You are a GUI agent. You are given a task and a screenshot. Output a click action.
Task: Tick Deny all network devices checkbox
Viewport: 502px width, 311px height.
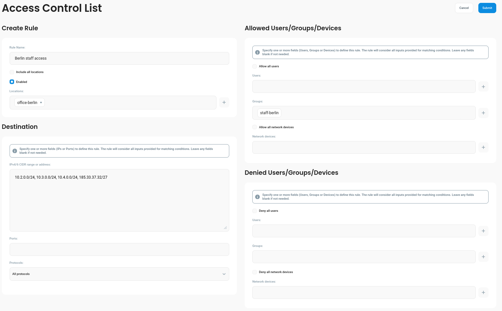(x=255, y=272)
